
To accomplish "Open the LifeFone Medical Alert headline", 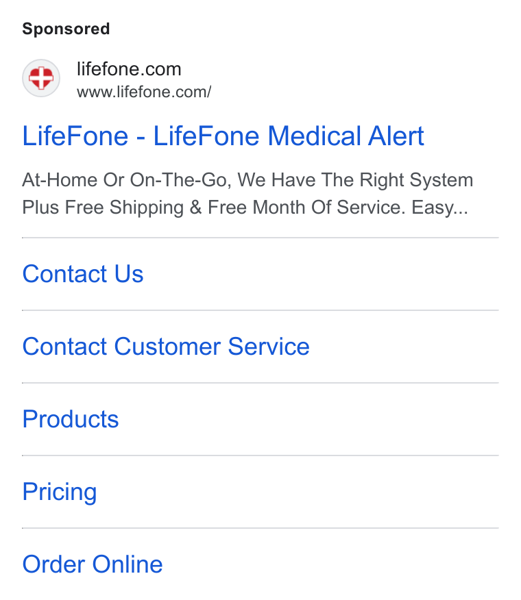I will (x=223, y=136).
